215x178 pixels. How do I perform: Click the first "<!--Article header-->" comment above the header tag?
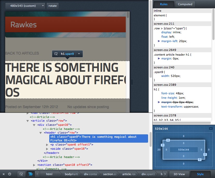coord(61,129)
